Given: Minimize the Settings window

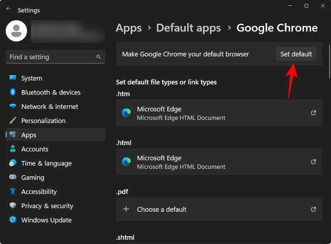Looking at the screenshot, I should (290, 6).
